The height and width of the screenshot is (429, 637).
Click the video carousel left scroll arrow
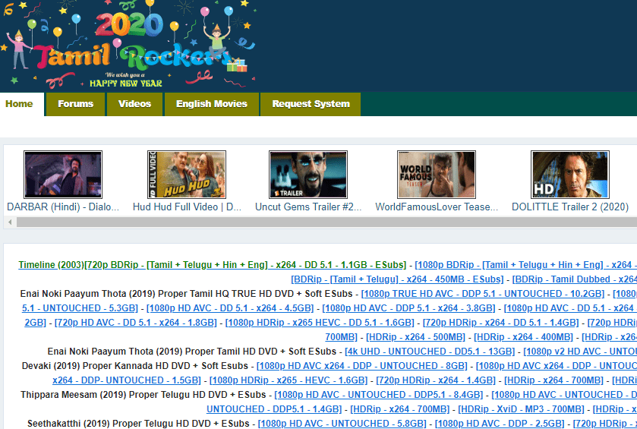(10, 222)
